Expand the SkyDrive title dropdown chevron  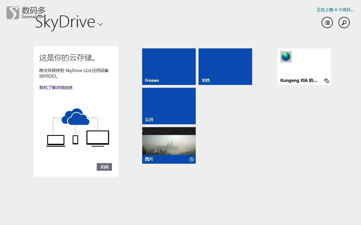coord(100,24)
